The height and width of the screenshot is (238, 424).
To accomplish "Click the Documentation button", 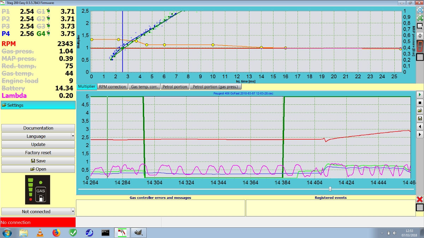I will coord(38,128).
